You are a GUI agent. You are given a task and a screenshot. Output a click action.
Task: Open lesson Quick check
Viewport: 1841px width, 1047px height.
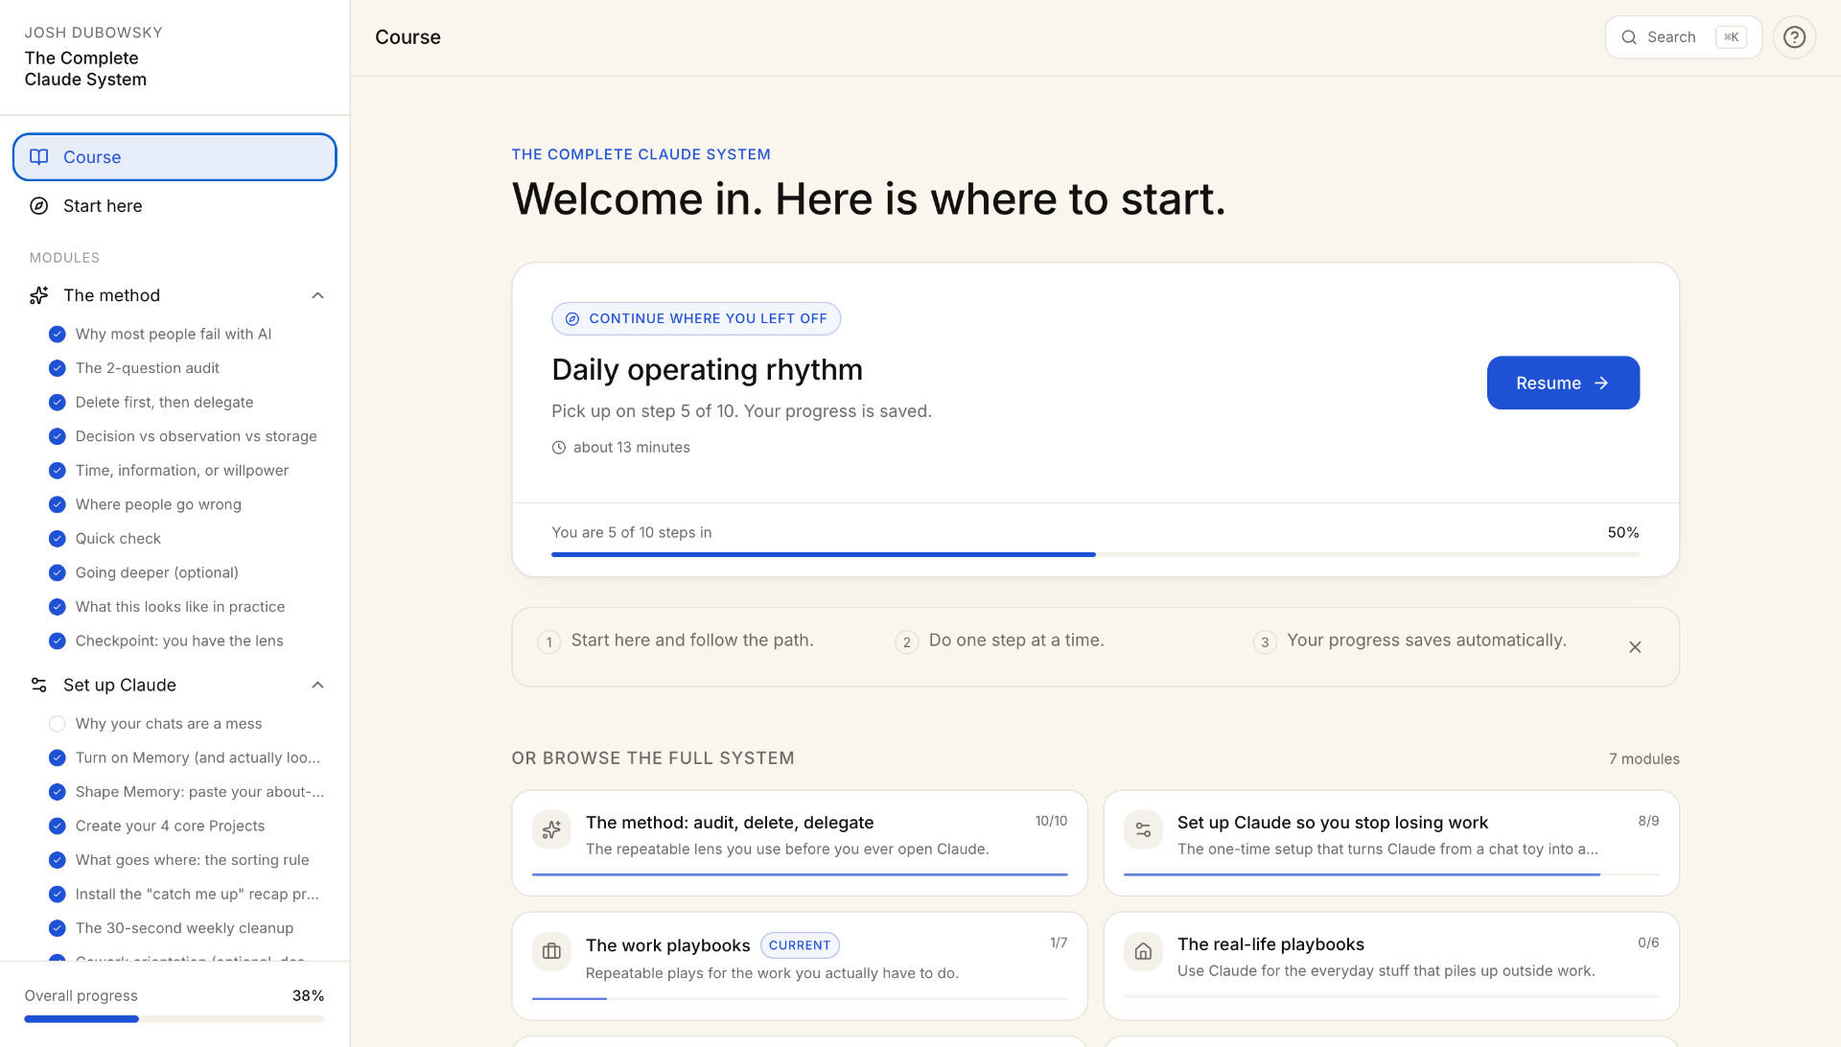point(118,539)
